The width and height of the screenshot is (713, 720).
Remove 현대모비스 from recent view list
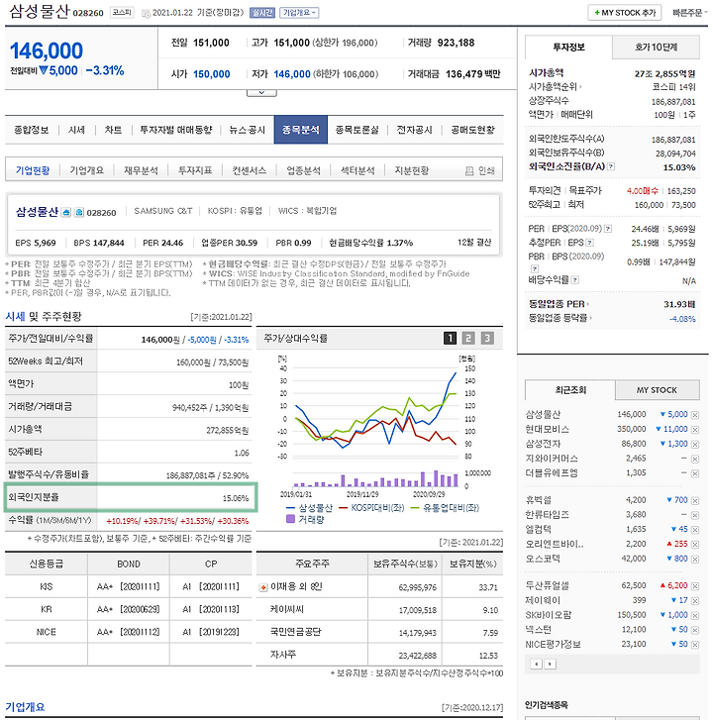point(694,430)
